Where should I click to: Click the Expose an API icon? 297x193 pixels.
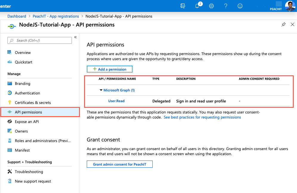10,122
